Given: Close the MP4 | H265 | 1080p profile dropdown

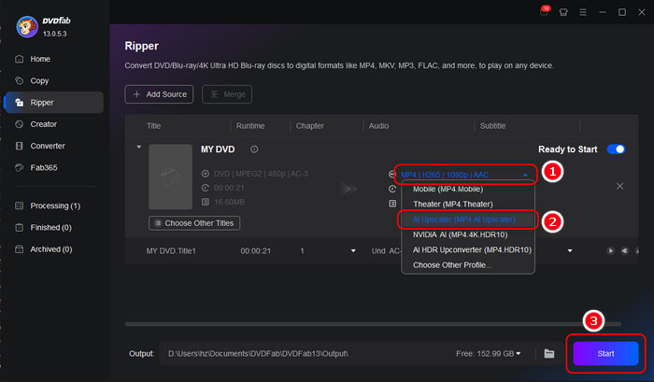Looking at the screenshot, I should pos(525,176).
